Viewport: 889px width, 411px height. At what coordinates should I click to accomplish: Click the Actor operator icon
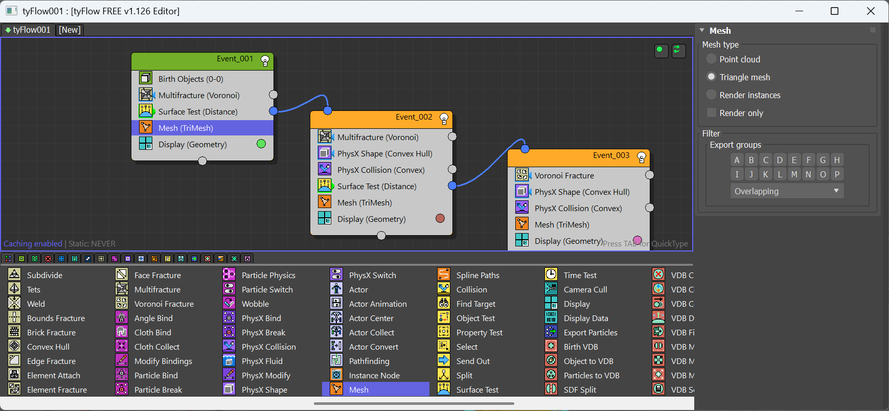pos(336,289)
